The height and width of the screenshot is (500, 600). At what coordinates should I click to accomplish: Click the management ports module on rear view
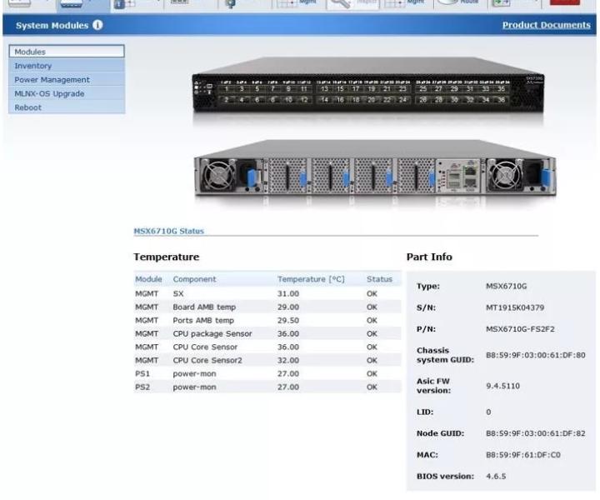pyautogui.click(x=460, y=176)
